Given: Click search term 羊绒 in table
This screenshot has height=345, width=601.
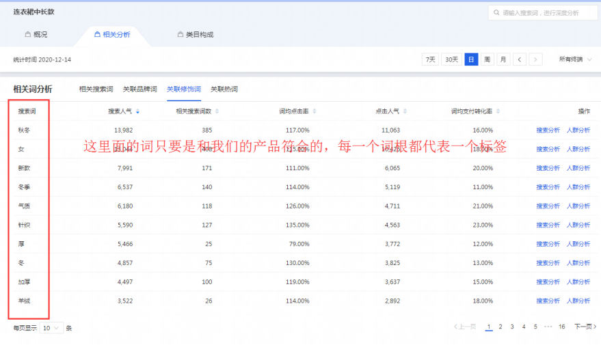Looking at the screenshot, I should pyautogui.click(x=24, y=301).
